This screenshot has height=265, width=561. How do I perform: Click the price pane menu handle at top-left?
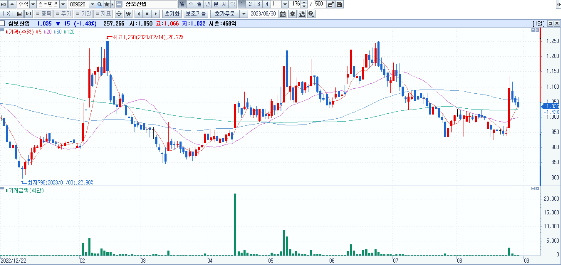pyautogui.click(x=2, y=30)
